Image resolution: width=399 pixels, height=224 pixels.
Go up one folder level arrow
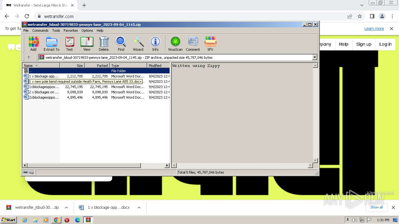coord(29,57)
